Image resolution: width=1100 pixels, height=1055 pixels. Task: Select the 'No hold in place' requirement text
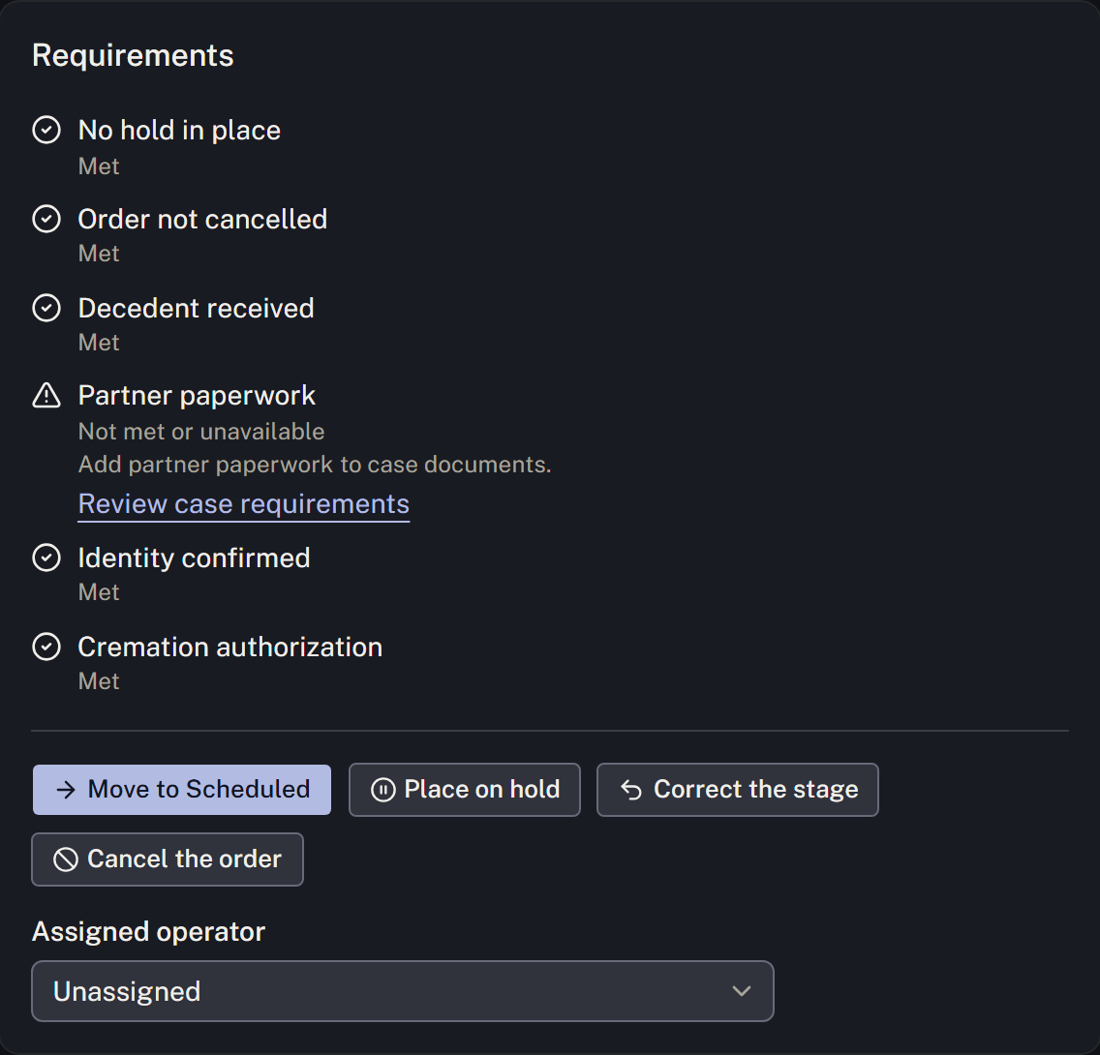point(179,131)
